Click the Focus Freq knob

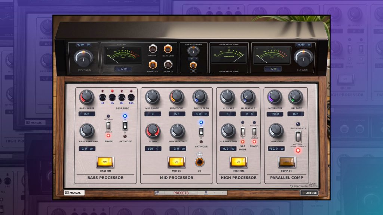point(200,97)
